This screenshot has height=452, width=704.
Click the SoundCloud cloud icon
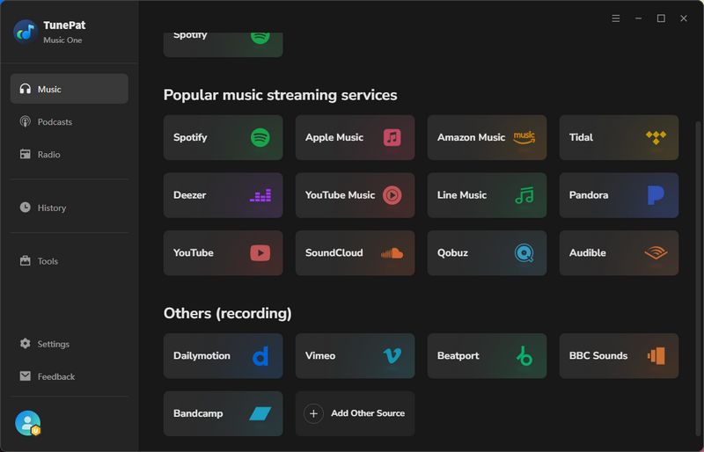pyautogui.click(x=392, y=253)
